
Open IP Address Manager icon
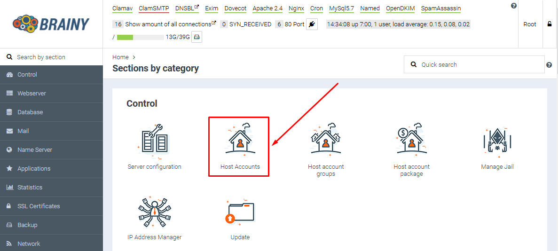155,212
